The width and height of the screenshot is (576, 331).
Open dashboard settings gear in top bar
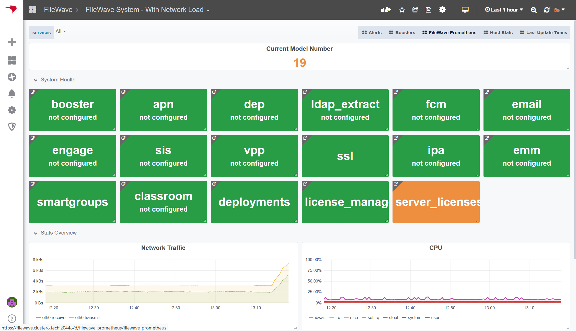pos(442,10)
